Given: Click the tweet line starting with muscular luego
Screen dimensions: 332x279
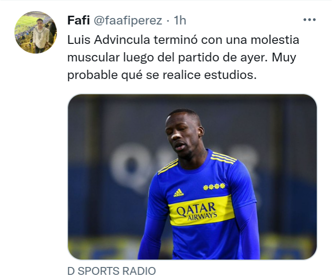Looking at the screenshot, I should coord(181,58).
